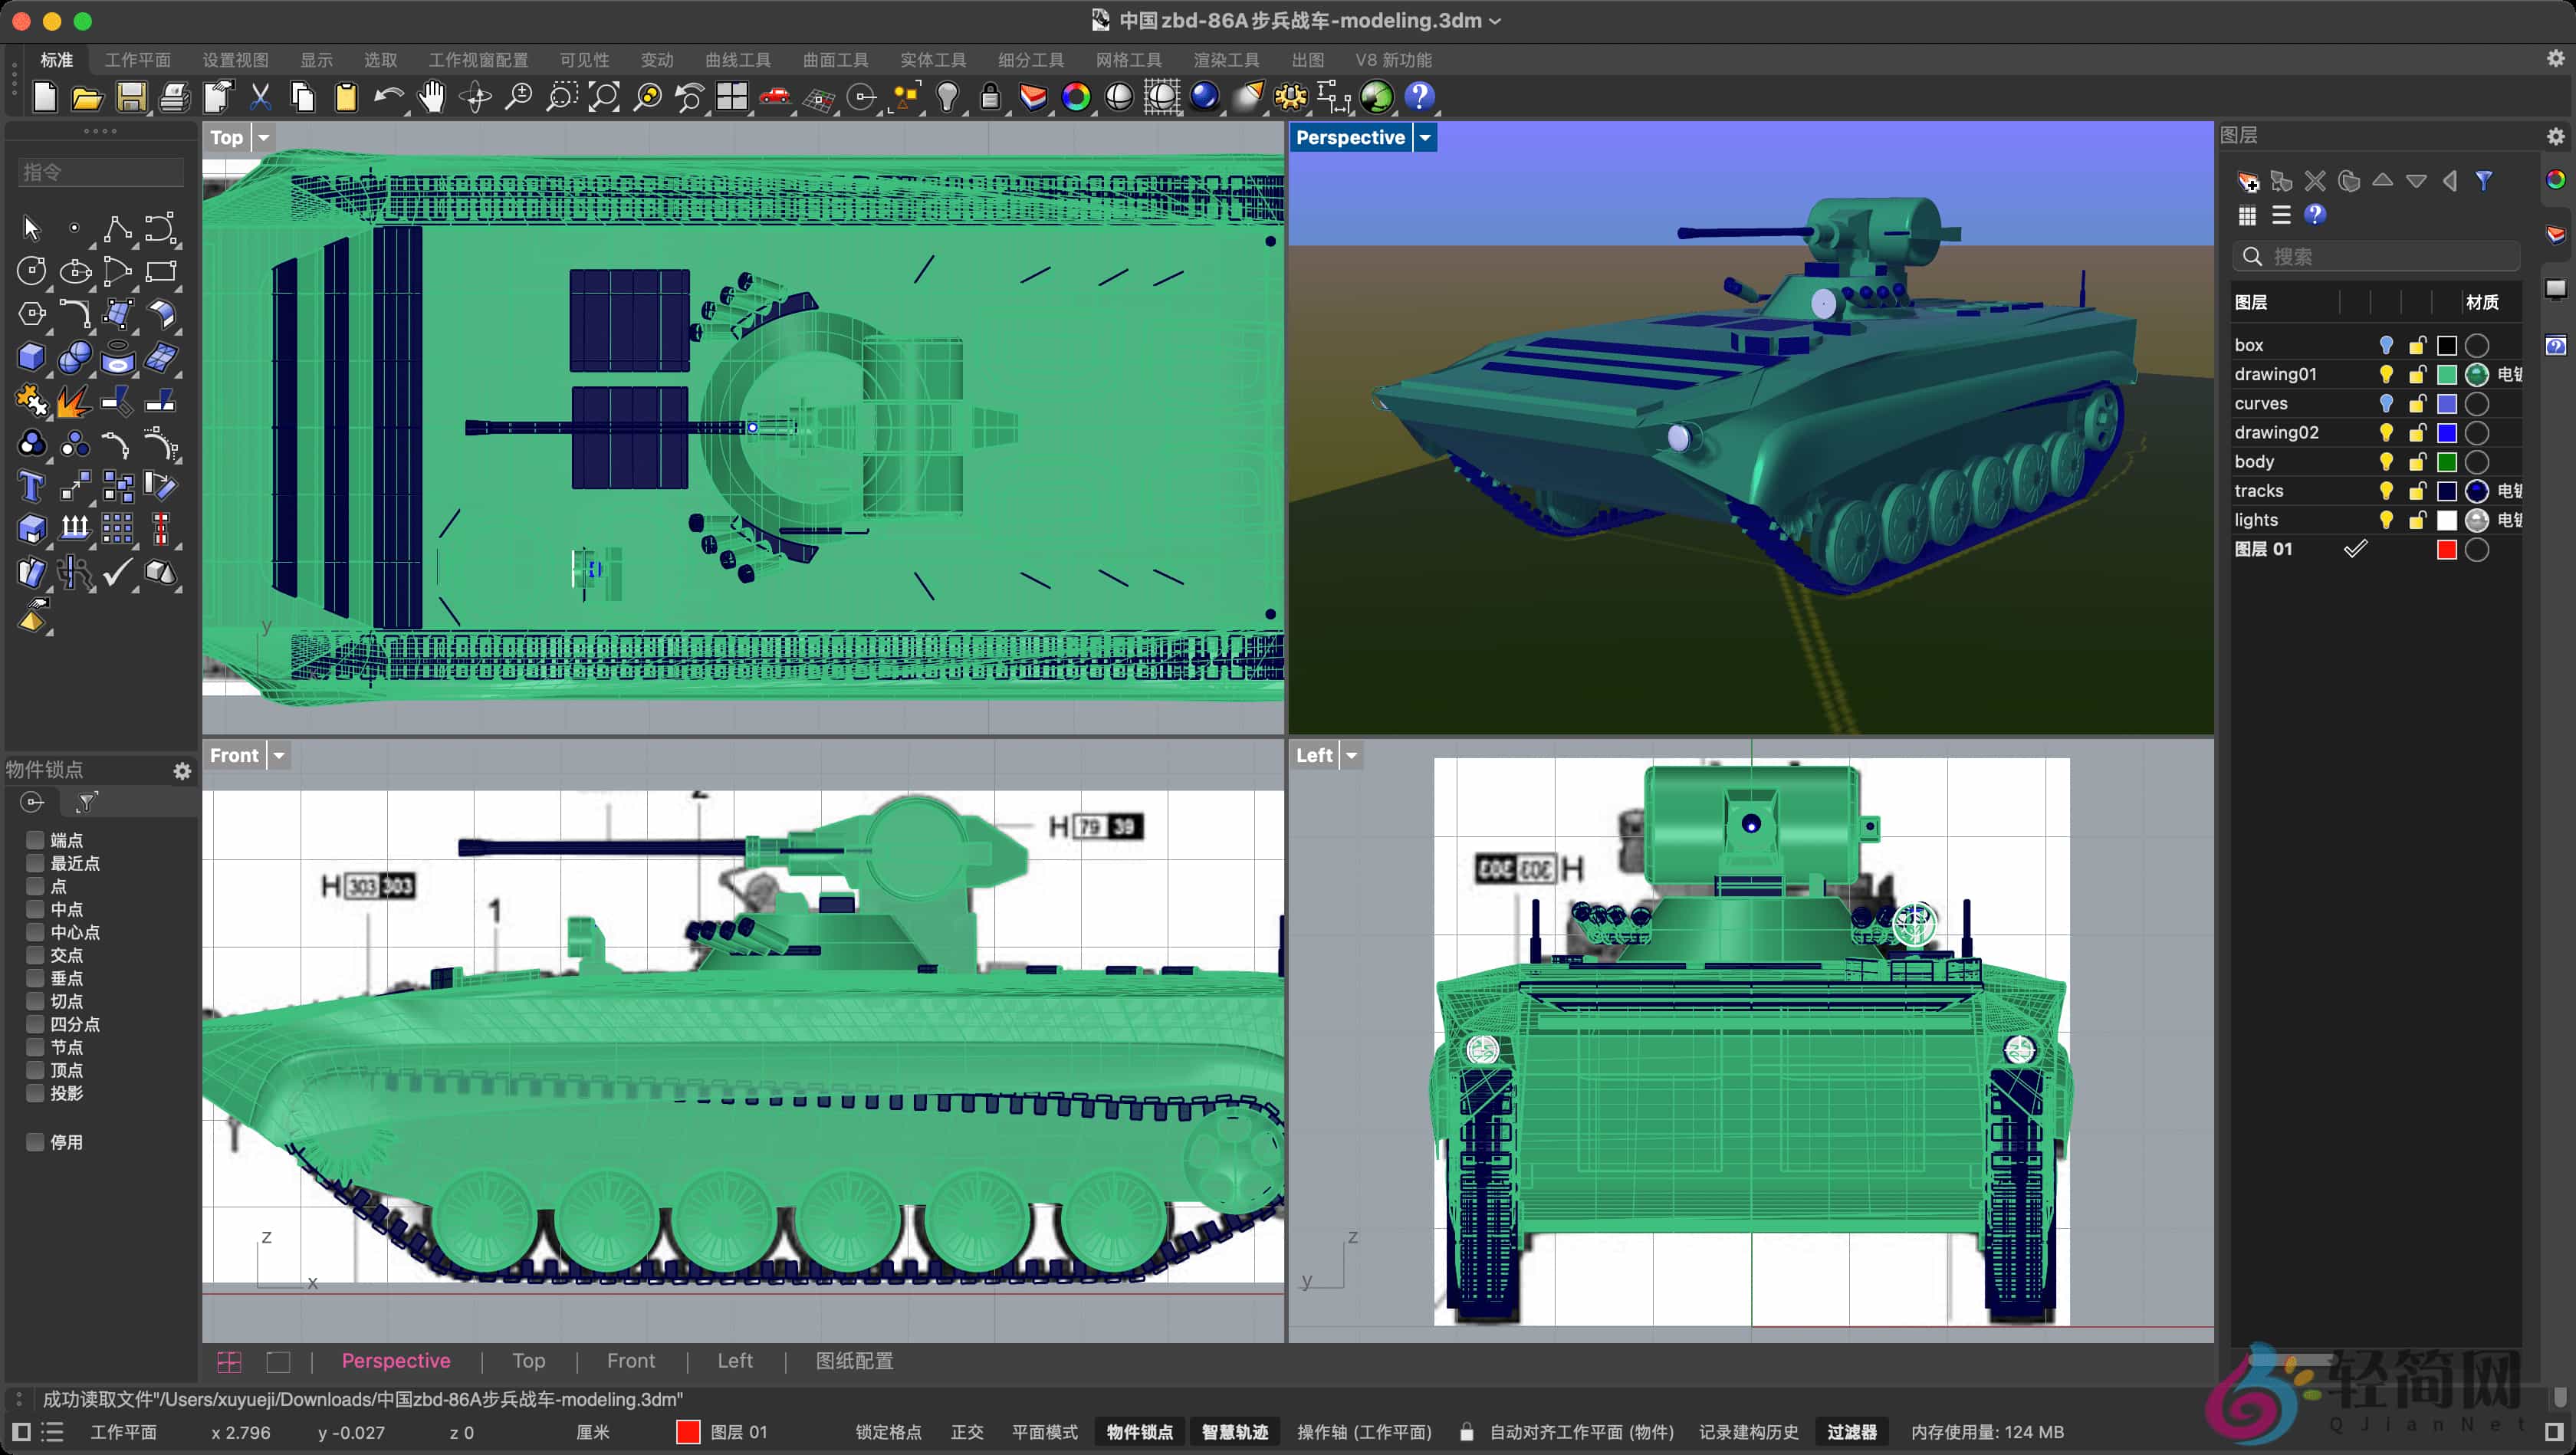Image resolution: width=2576 pixels, height=1455 pixels.
Task: Create a new layer in the layers panel
Action: 2249,181
